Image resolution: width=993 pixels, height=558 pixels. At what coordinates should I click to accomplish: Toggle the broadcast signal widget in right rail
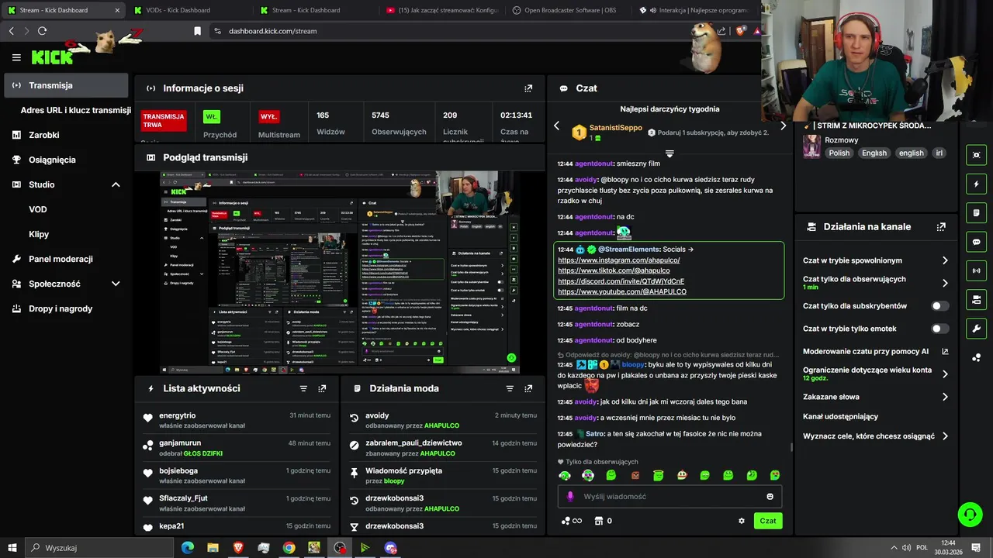[x=976, y=270]
